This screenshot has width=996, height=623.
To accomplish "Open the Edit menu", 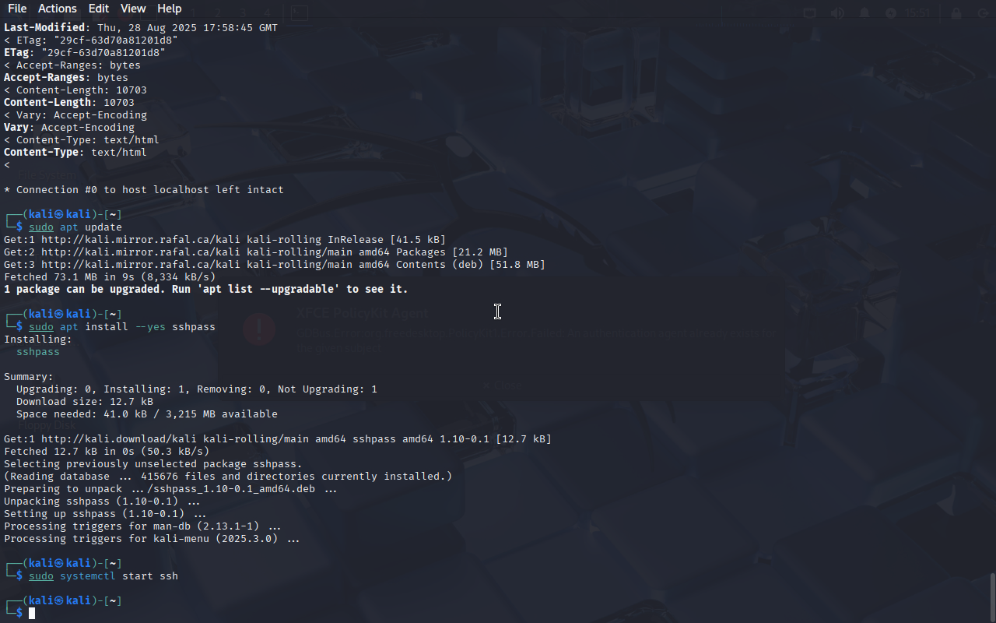I will point(99,9).
